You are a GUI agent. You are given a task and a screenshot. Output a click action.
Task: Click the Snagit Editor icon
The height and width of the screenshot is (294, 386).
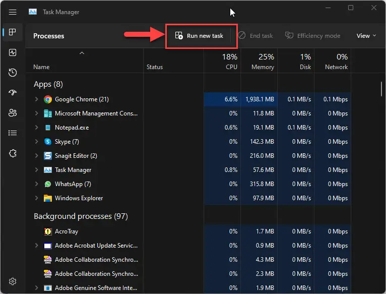[48, 156]
